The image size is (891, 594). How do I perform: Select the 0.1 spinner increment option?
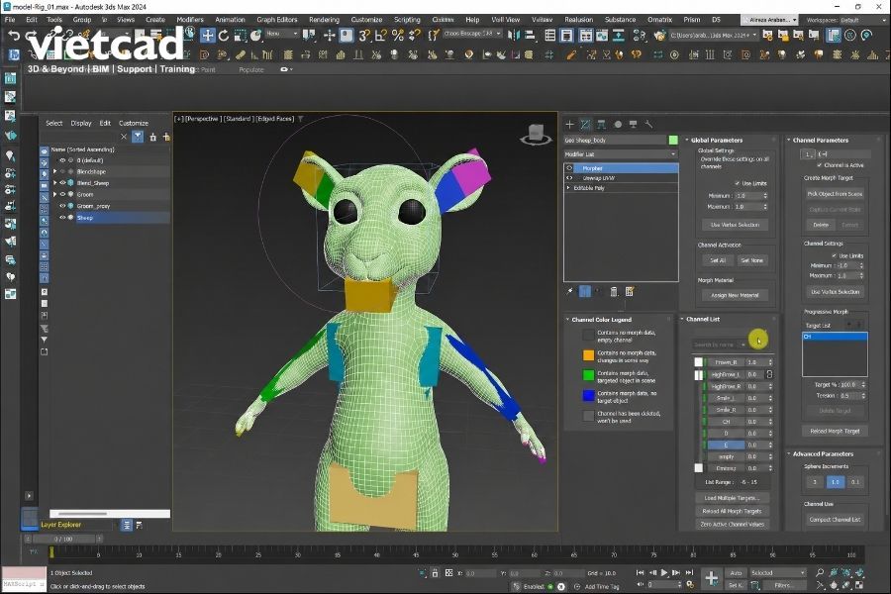pos(855,482)
